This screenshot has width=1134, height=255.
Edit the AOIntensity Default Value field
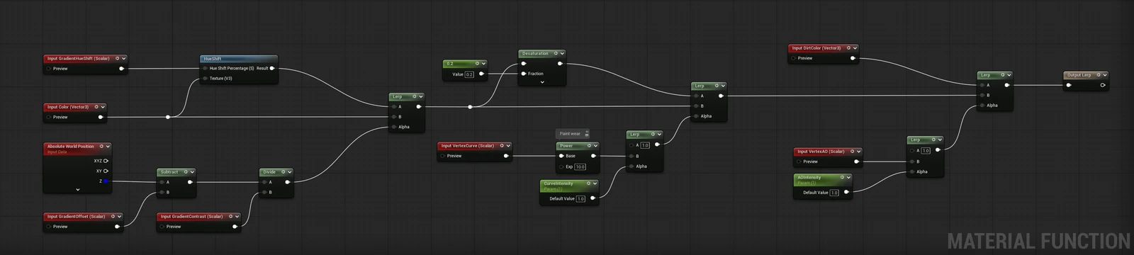(x=834, y=192)
